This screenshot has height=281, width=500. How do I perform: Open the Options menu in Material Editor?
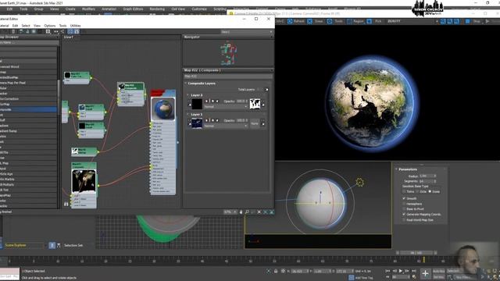click(x=50, y=26)
